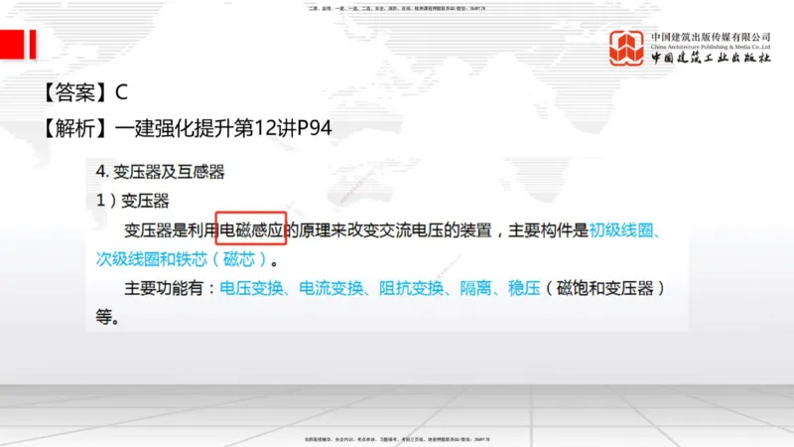Click the blue text 初级线圈
The width and height of the screenshot is (794, 447).
(x=621, y=230)
